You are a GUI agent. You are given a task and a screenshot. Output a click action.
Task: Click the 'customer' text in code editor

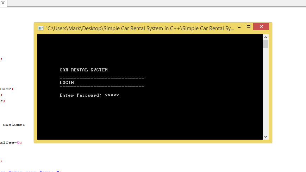(x=14, y=125)
